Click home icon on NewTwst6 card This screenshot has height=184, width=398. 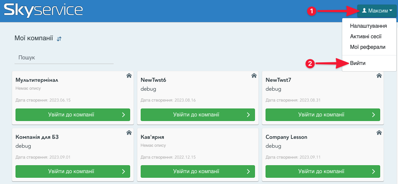[x=254, y=76]
